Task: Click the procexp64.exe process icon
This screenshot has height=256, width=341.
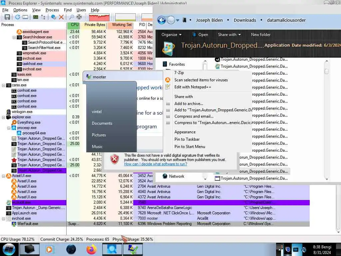Action: coord(19,133)
